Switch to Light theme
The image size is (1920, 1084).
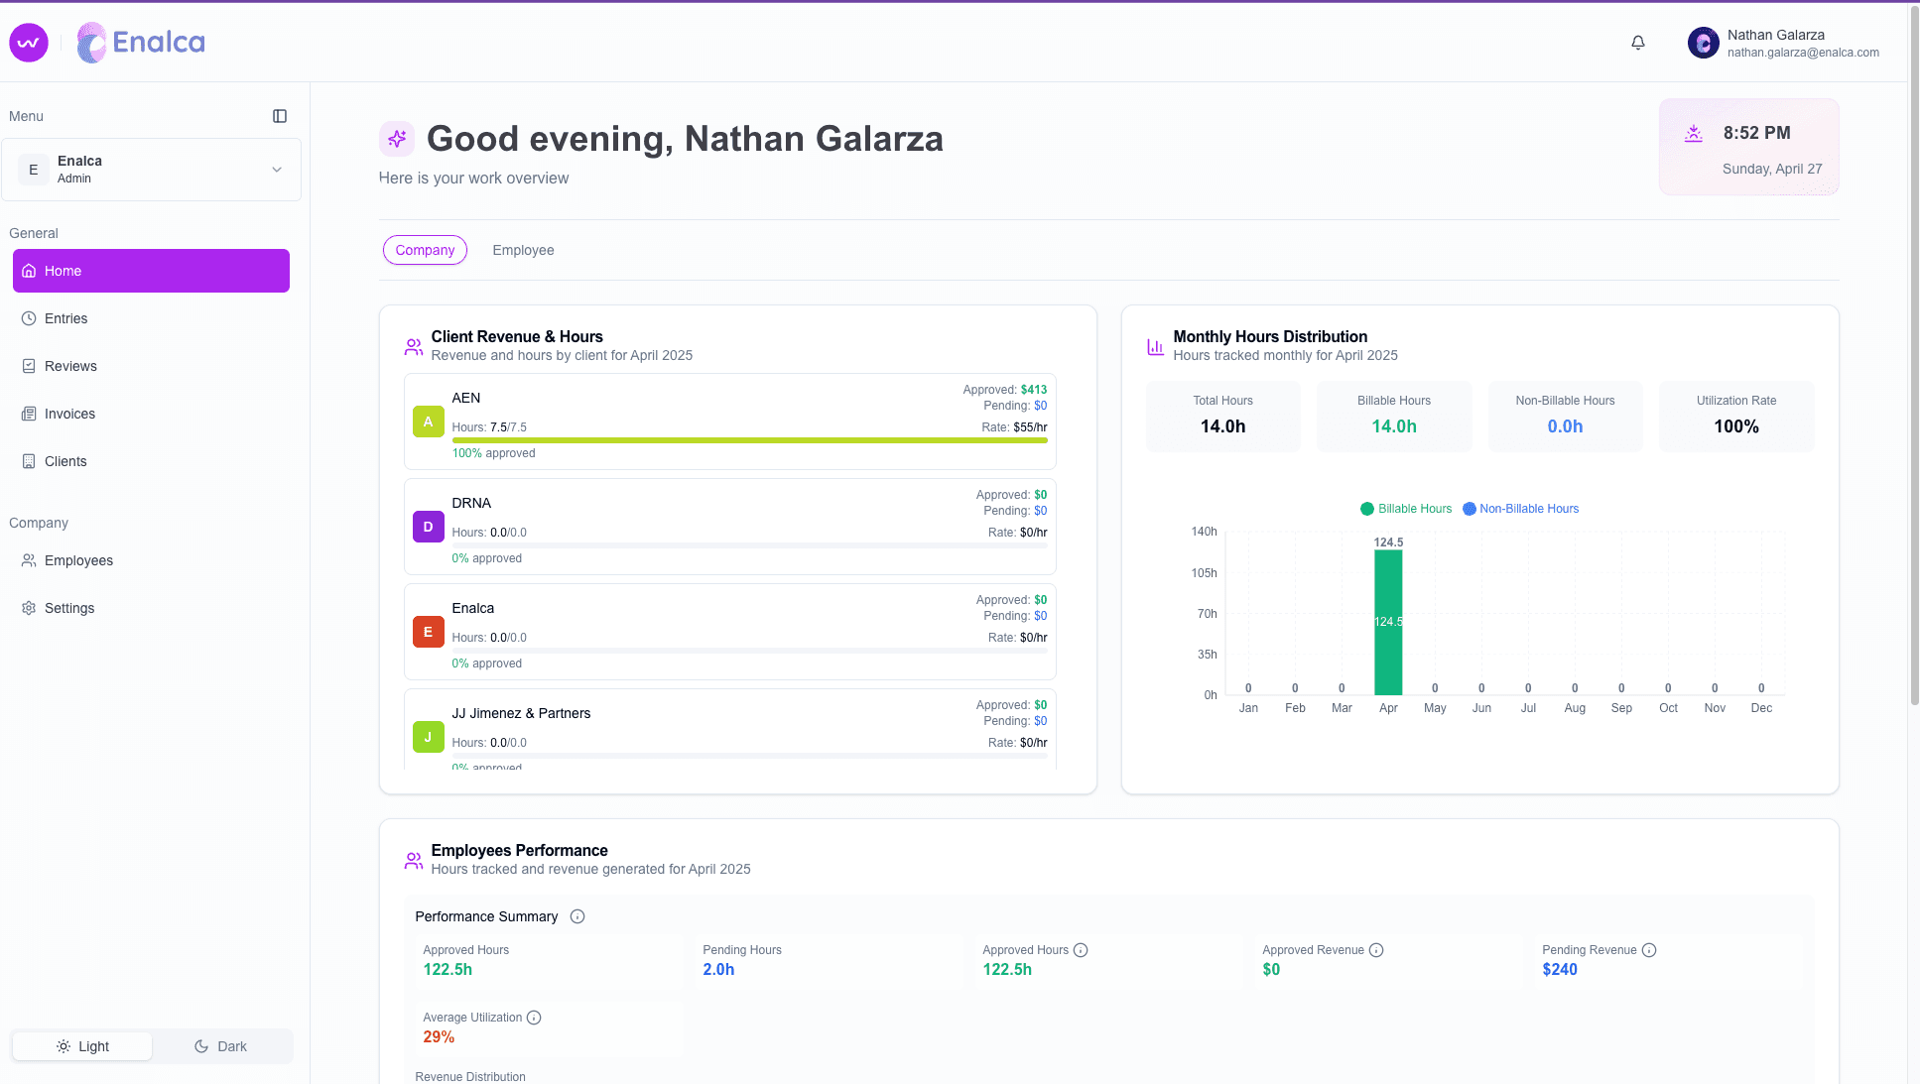click(83, 1046)
